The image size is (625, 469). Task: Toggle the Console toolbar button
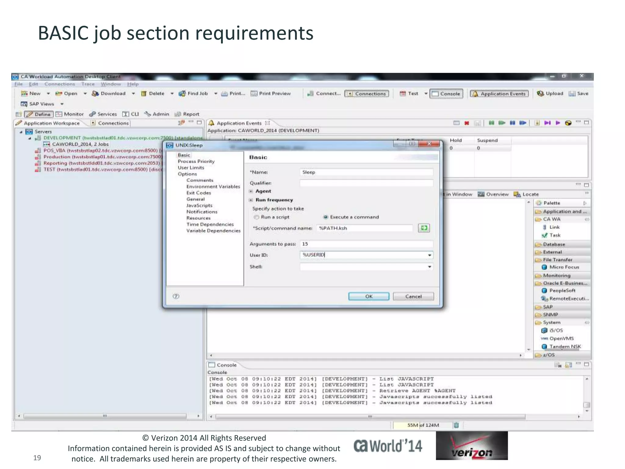pos(446,94)
